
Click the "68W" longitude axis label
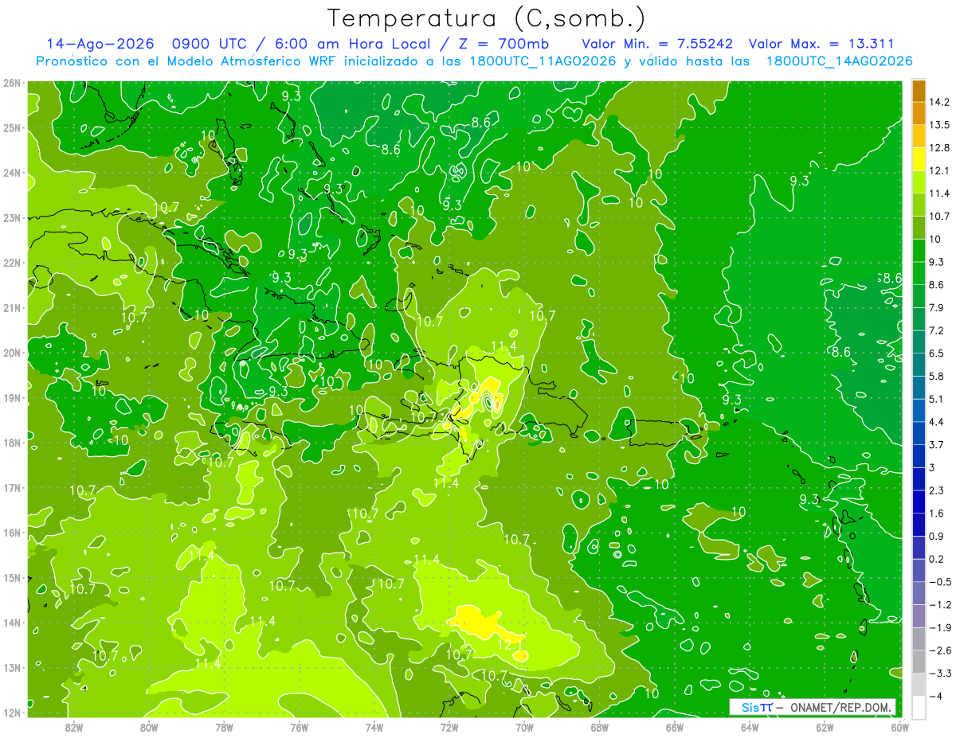[600, 727]
